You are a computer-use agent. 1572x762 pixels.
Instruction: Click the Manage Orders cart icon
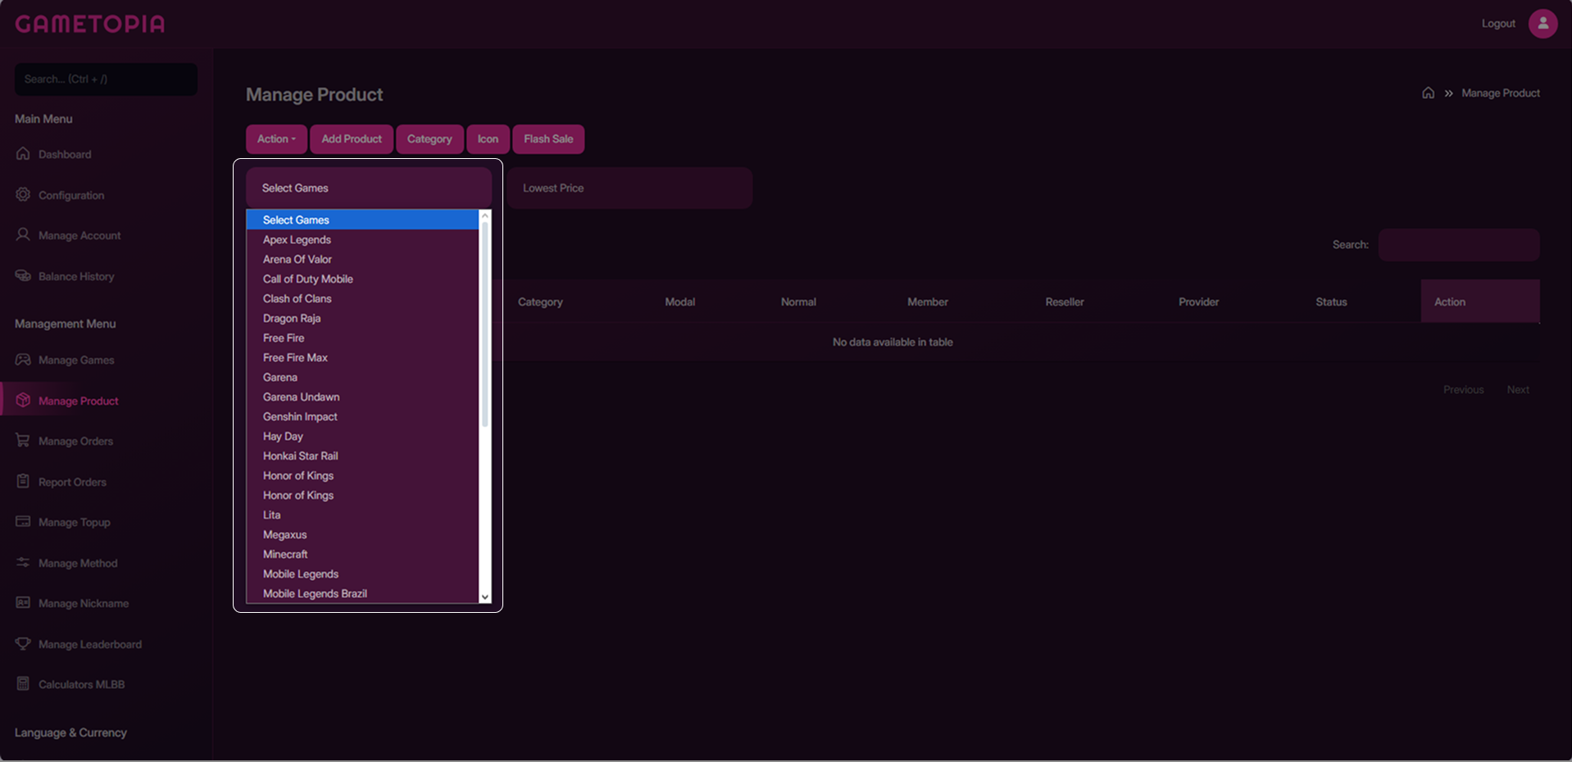click(23, 441)
